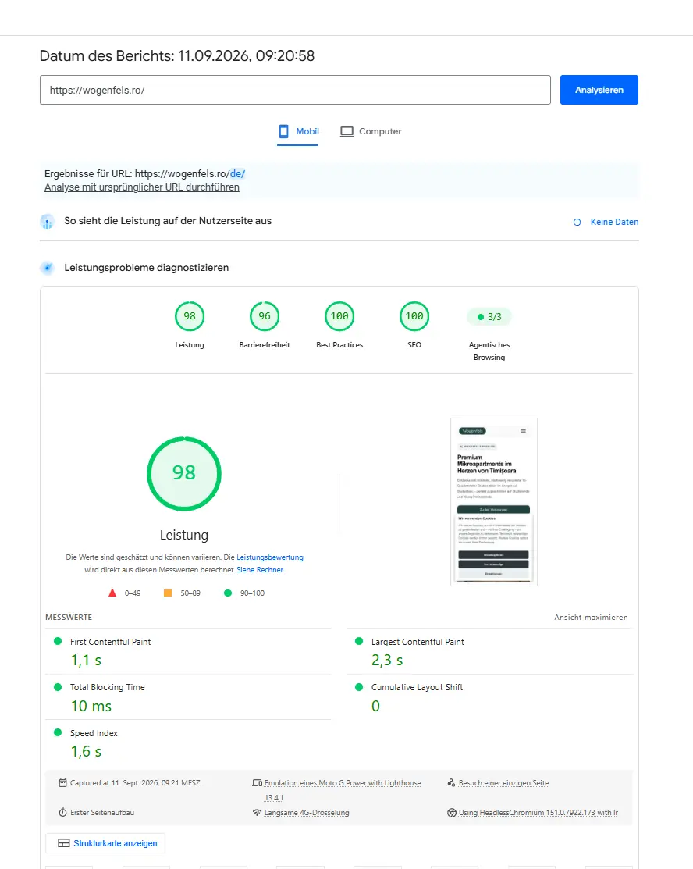Click the info icon beside Keine Daten
Image resolution: width=693 pixels, height=869 pixels.
577,223
